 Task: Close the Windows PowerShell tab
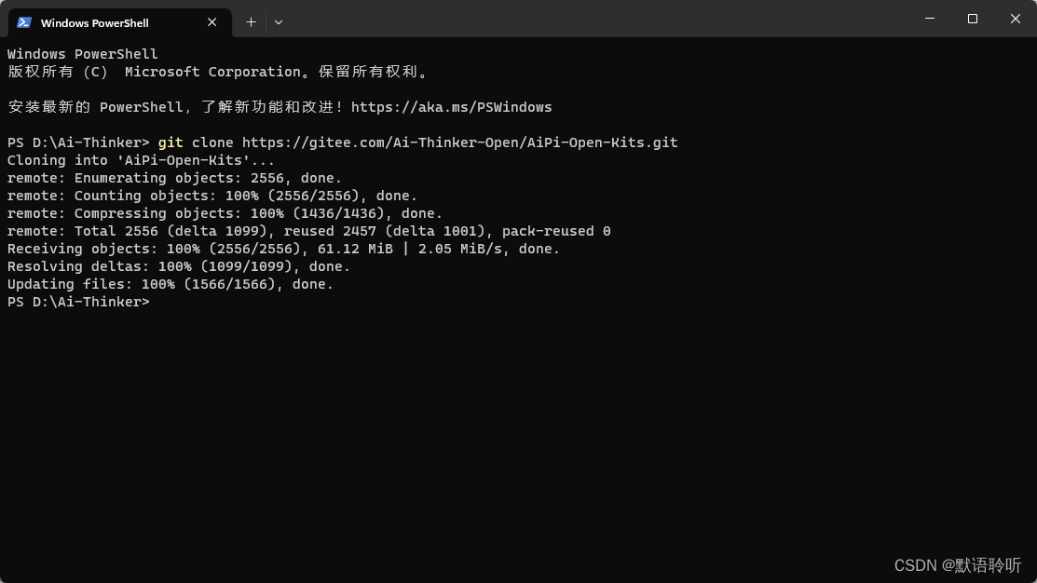(x=211, y=21)
